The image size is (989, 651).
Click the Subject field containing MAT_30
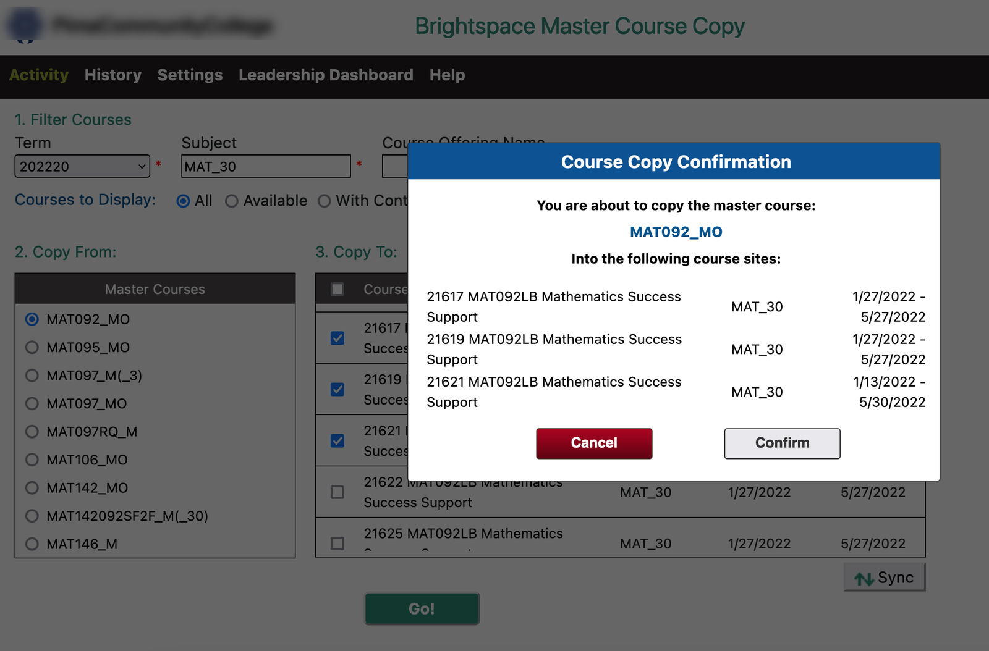click(266, 166)
